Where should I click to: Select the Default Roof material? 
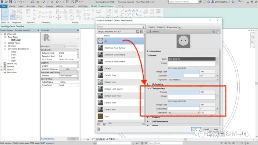click(x=121, y=103)
